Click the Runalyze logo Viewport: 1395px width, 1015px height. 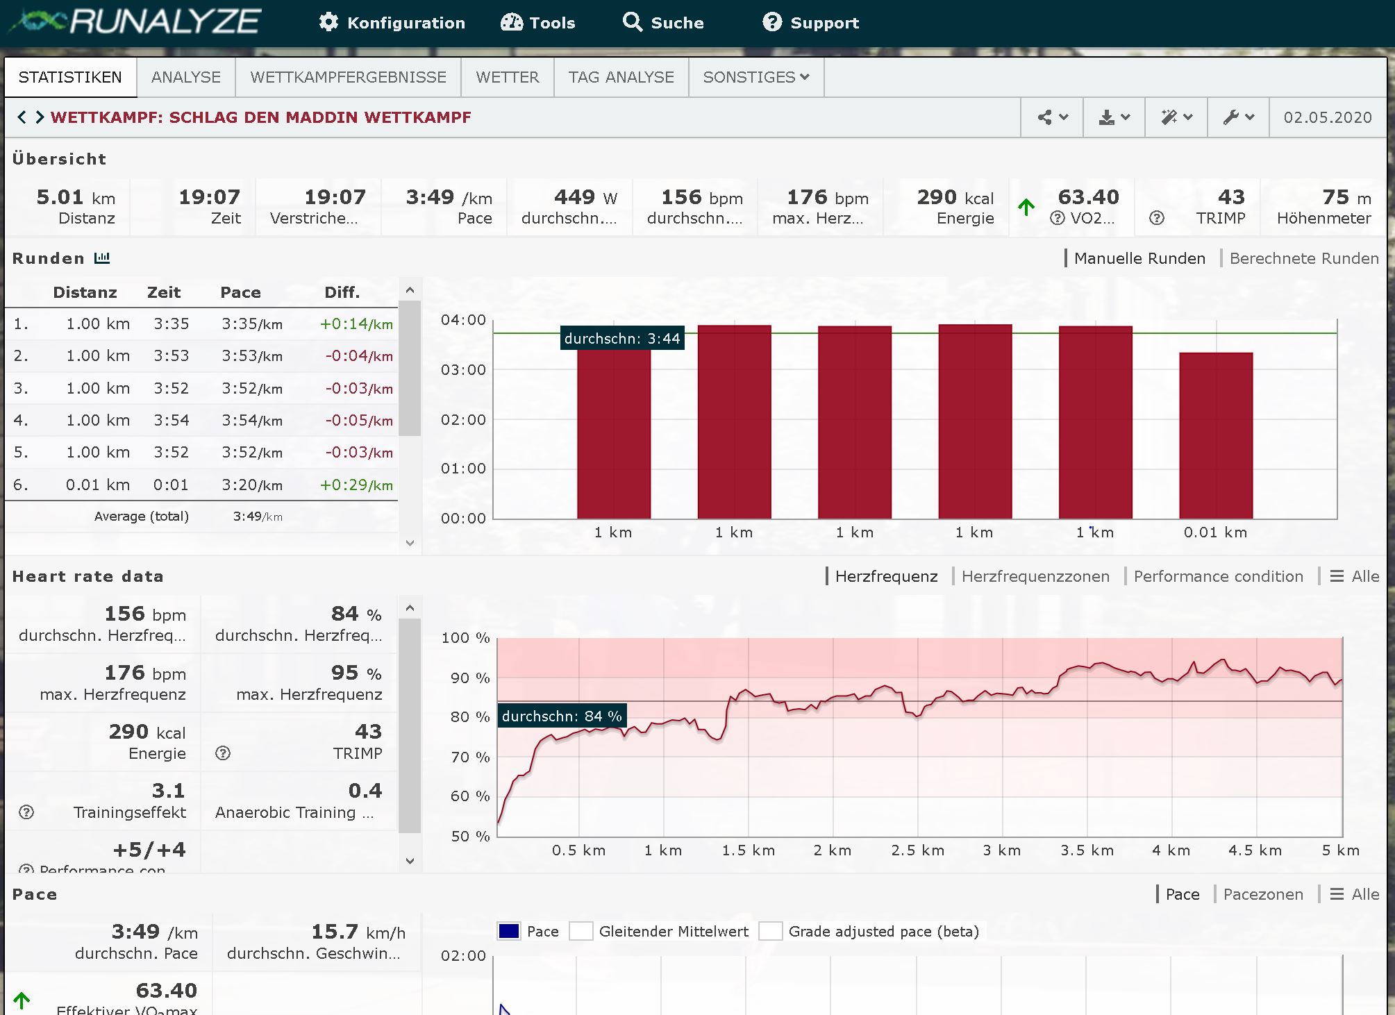(135, 22)
